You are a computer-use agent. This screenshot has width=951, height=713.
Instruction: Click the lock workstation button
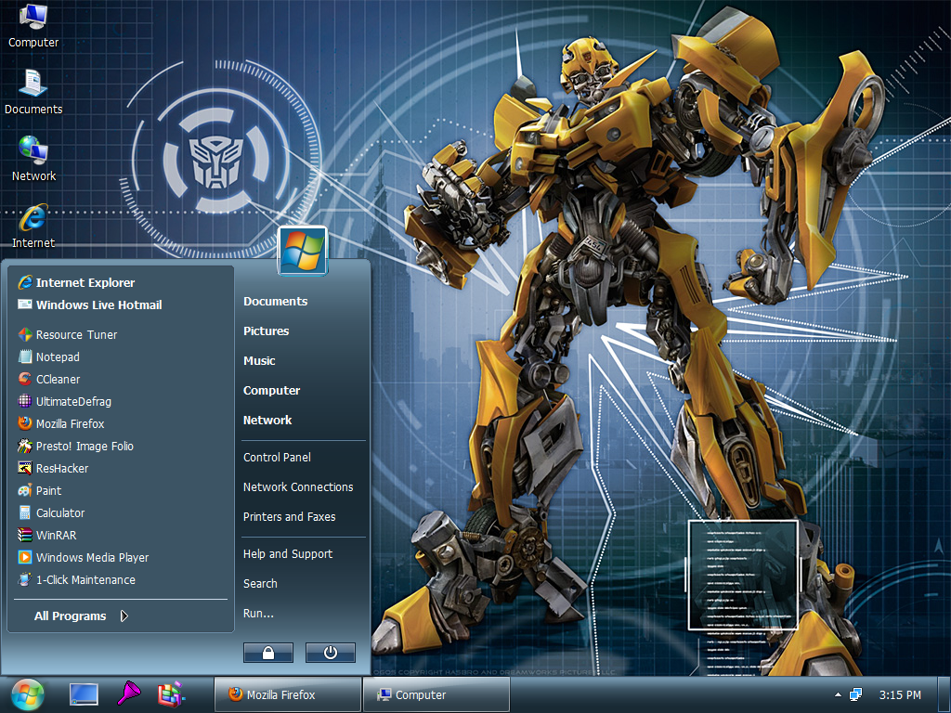coord(267,652)
